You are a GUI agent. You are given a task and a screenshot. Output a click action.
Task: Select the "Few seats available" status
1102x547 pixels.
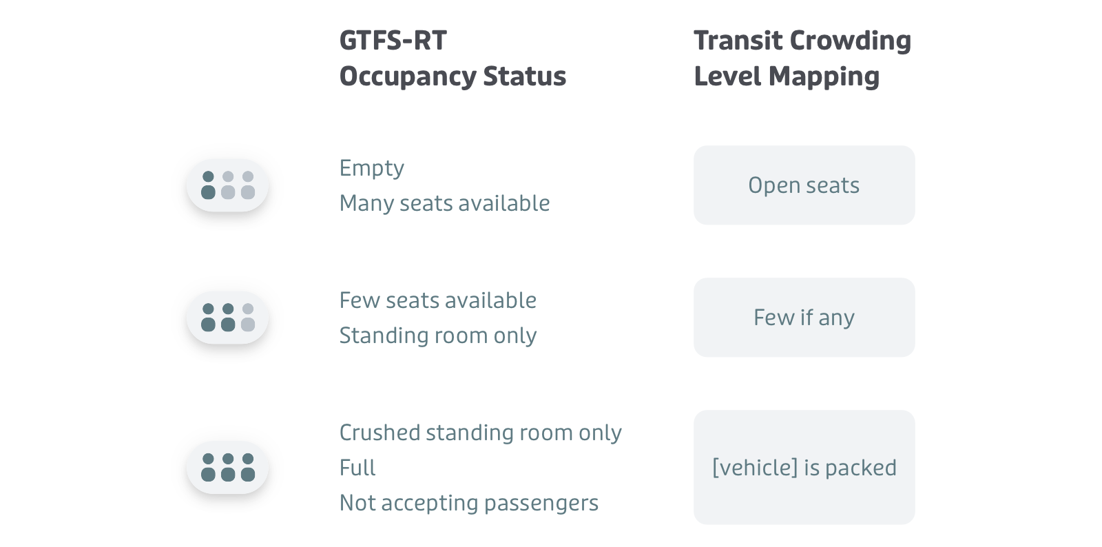[437, 300]
